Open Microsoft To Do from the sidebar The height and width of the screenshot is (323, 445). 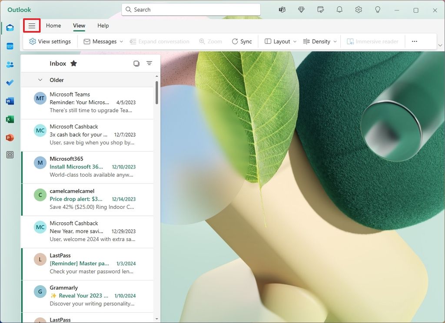10,82
